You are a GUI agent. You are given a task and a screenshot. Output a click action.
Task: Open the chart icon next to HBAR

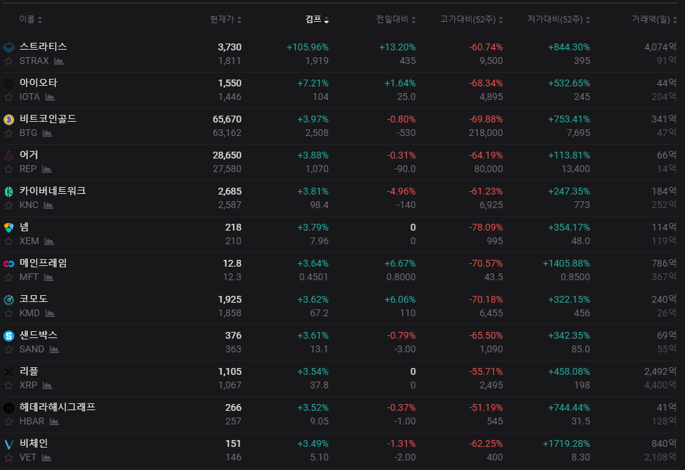point(54,422)
